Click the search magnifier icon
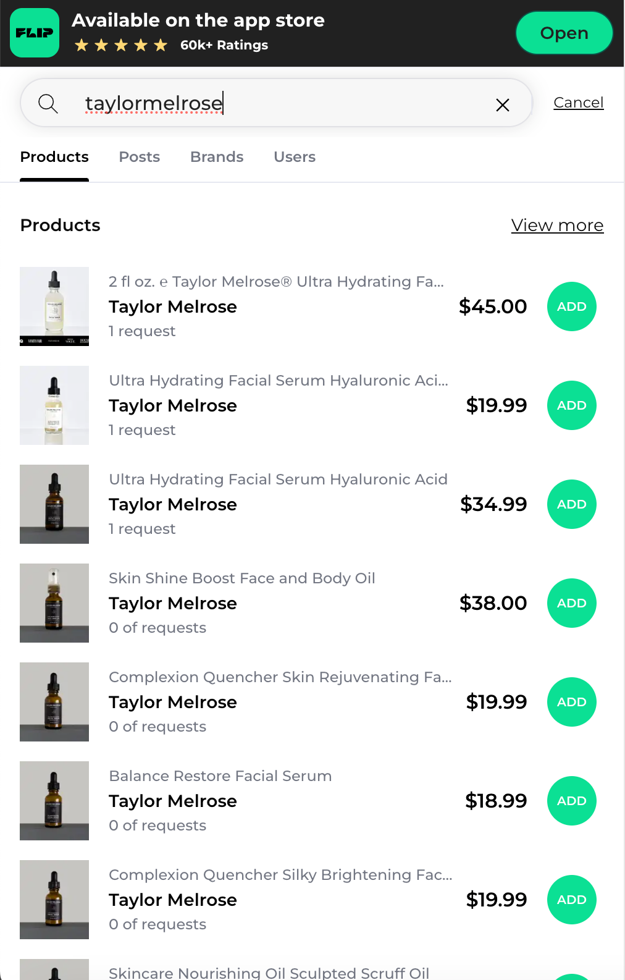 point(48,103)
